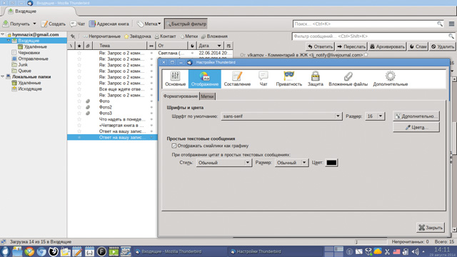The image size is (457, 257).
Task: Switch to the Форматирование tab
Action: (x=181, y=96)
